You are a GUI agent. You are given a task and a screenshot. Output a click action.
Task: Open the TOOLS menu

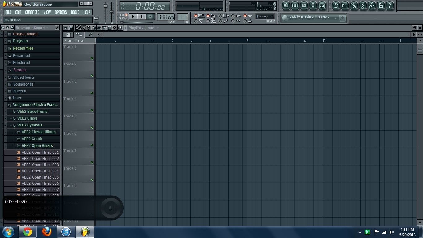[x=75, y=12]
